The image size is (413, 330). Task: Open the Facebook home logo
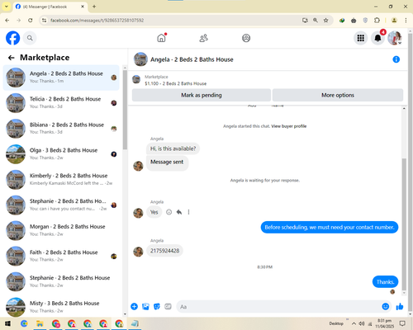tap(12, 38)
